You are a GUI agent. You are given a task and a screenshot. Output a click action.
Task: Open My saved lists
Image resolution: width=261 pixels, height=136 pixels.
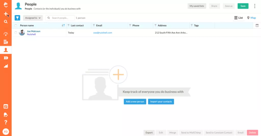[x=197, y=6]
